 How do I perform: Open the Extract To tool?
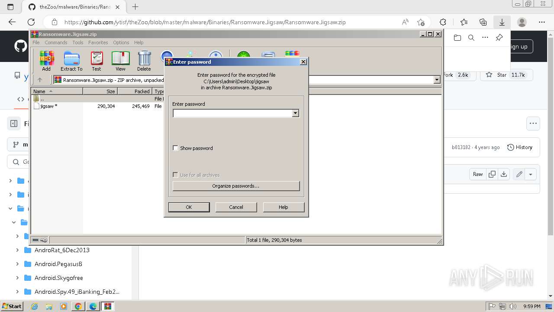(71, 61)
